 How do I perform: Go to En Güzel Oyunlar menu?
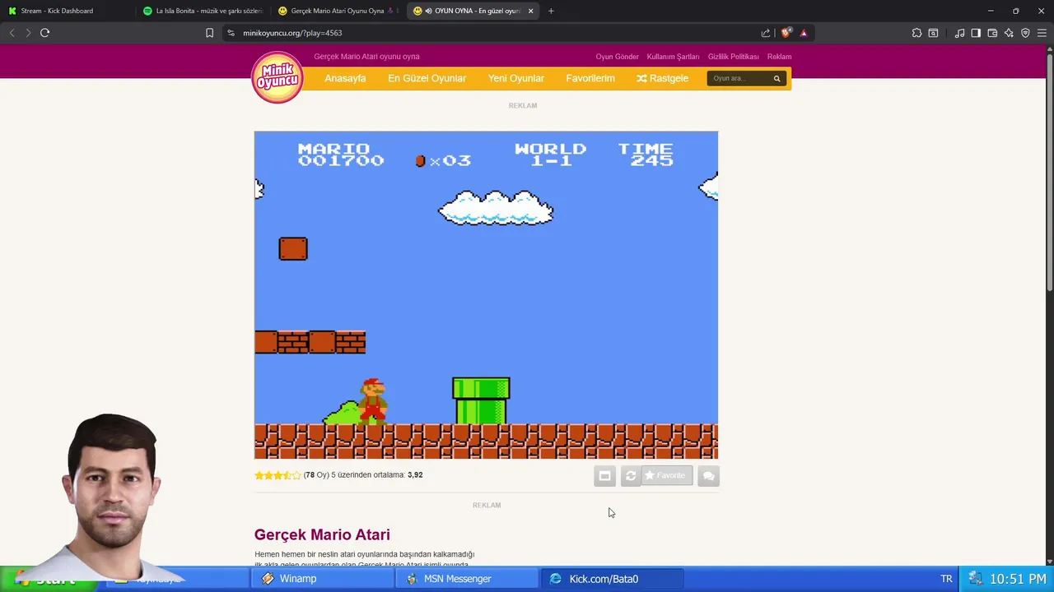coord(427,78)
